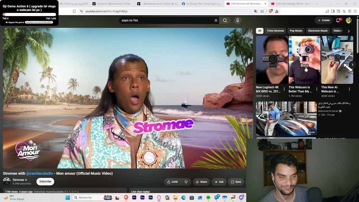Click the Brave Rewards triangle icon

(x=277, y=11)
